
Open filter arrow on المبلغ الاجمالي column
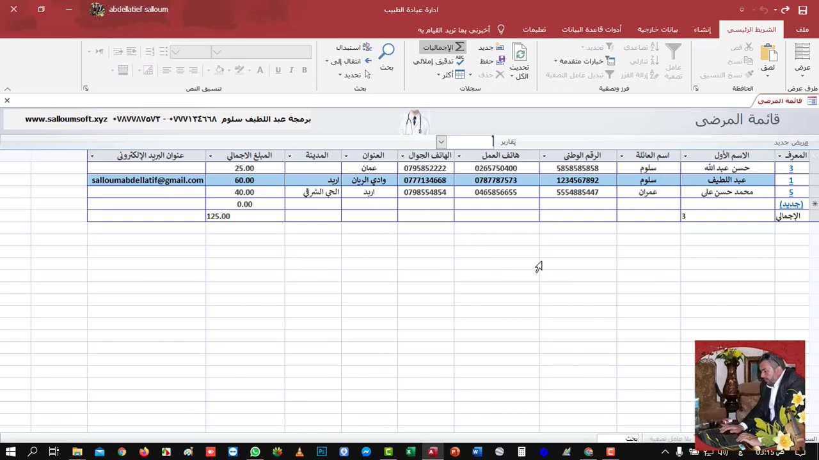point(211,156)
